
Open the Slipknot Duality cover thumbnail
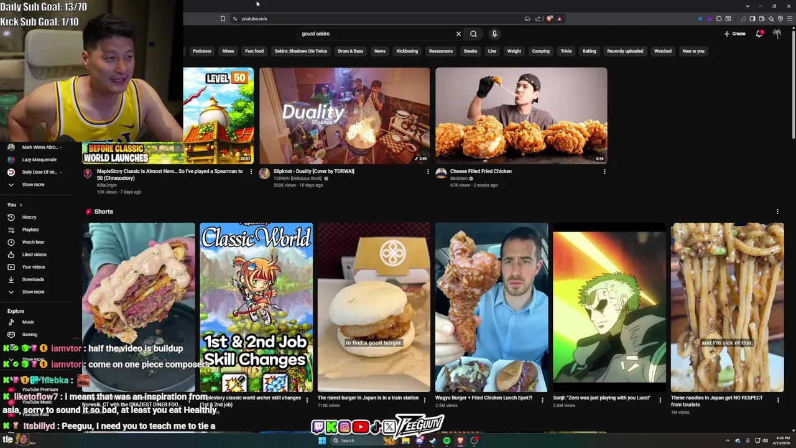pyautogui.click(x=345, y=116)
